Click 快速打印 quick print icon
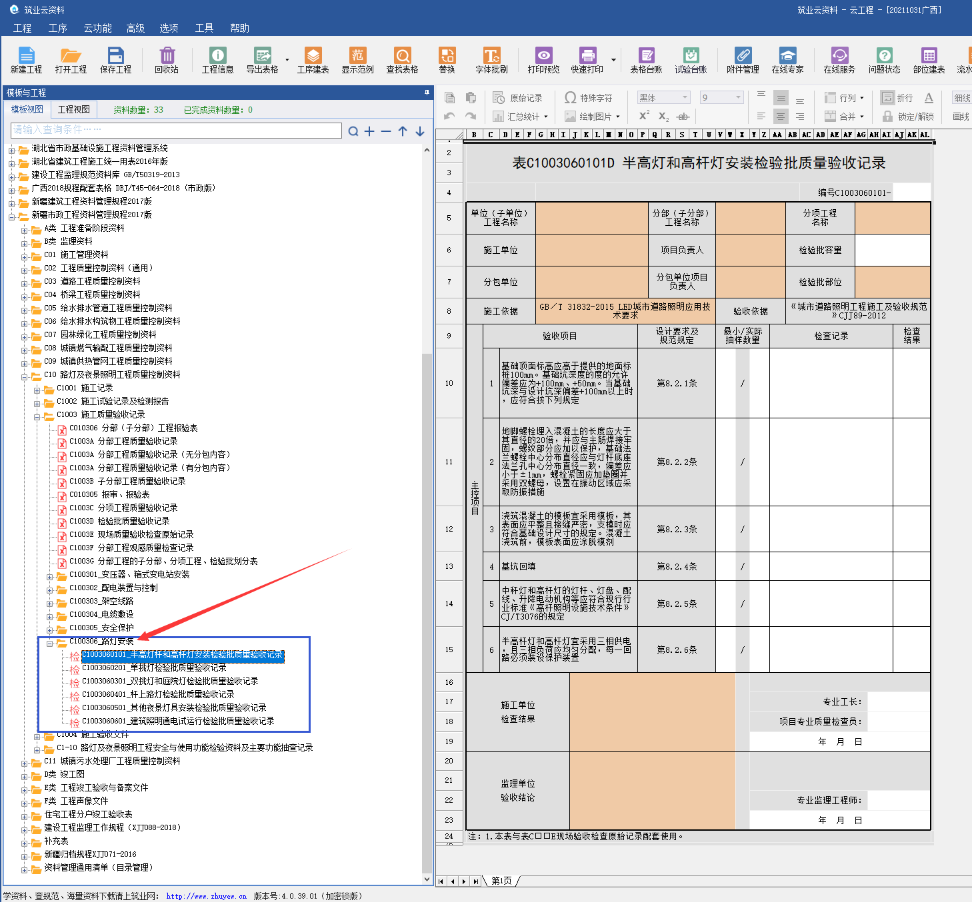 point(587,60)
